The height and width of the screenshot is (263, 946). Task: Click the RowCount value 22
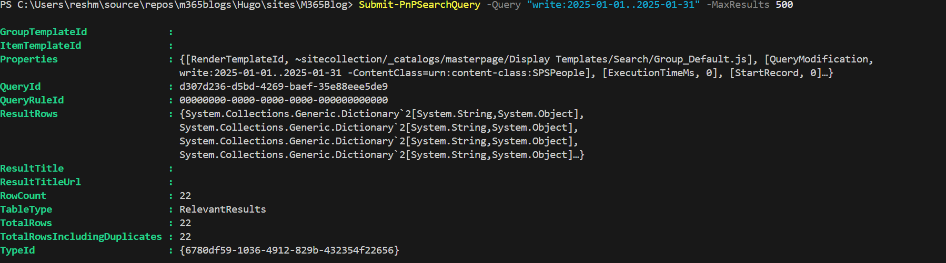coord(185,196)
